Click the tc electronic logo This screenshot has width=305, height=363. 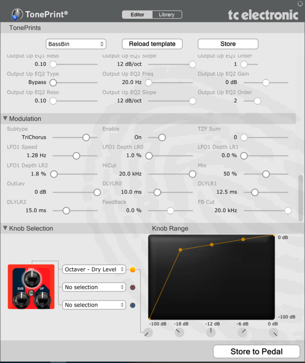tap(263, 15)
